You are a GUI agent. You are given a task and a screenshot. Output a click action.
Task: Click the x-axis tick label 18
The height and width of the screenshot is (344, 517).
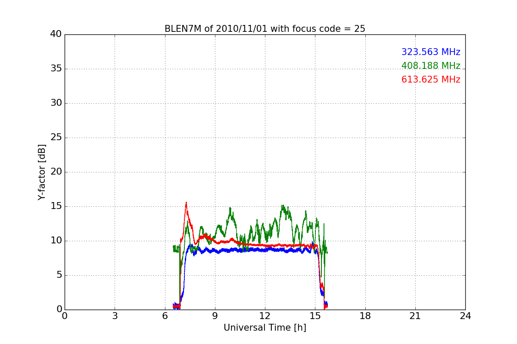[x=365, y=316]
